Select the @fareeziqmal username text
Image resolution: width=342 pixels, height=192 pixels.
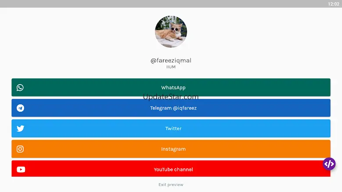point(171,60)
